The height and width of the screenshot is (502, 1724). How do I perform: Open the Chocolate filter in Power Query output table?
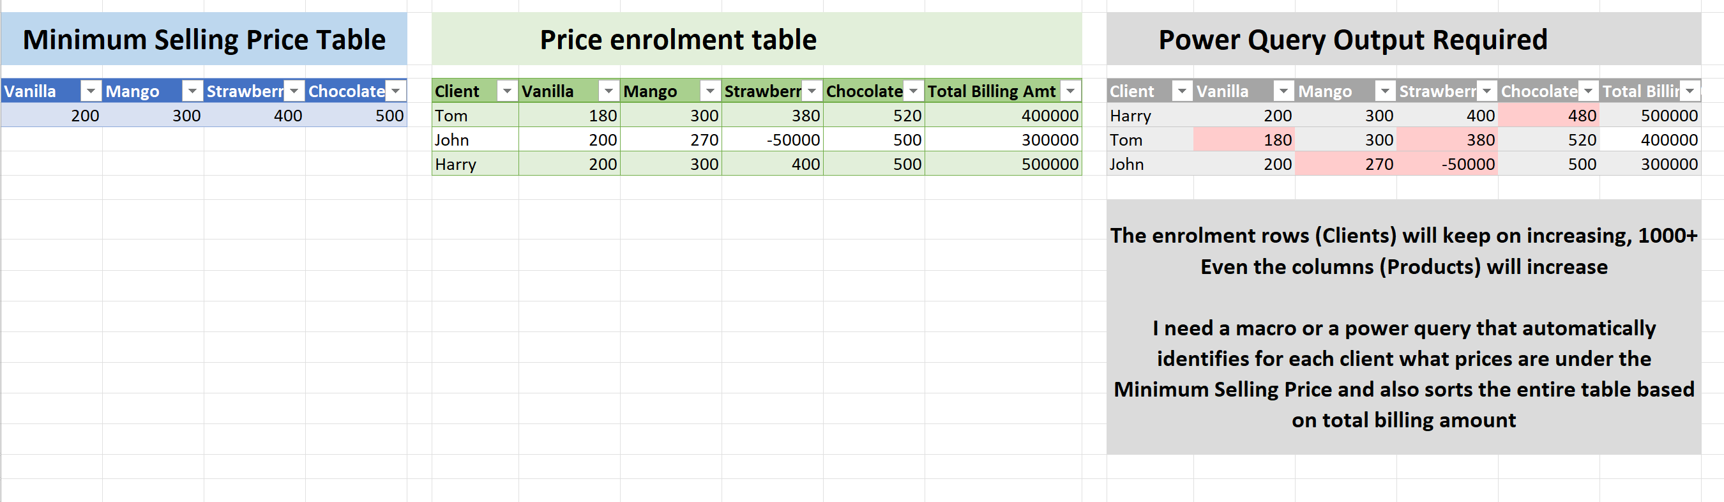1589,90
